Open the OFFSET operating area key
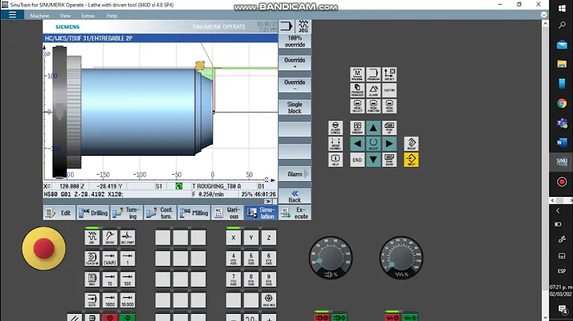 (x=389, y=75)
